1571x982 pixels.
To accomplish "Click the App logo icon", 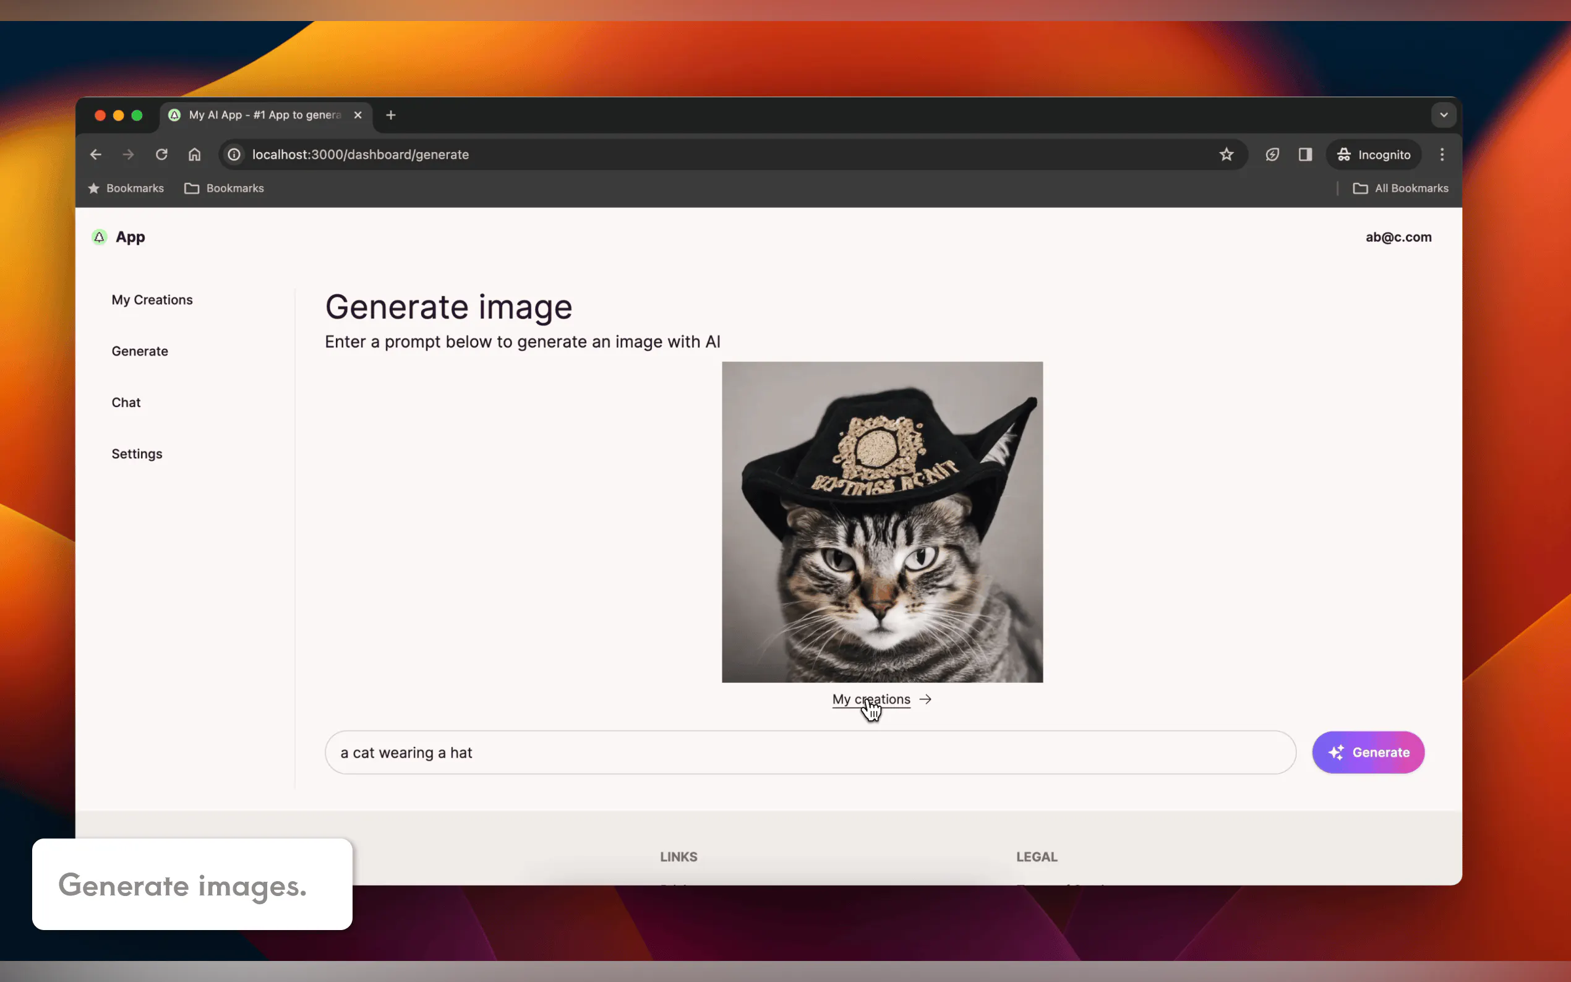I will (100, 237).
